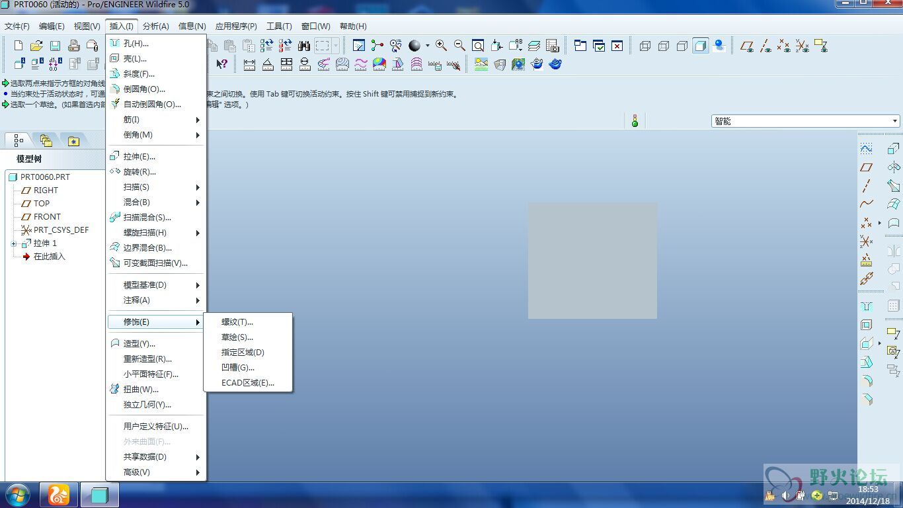The image size is (903, 508).
Task: Click the gray extruded model in viewport
Action: (x=592, y=261)
